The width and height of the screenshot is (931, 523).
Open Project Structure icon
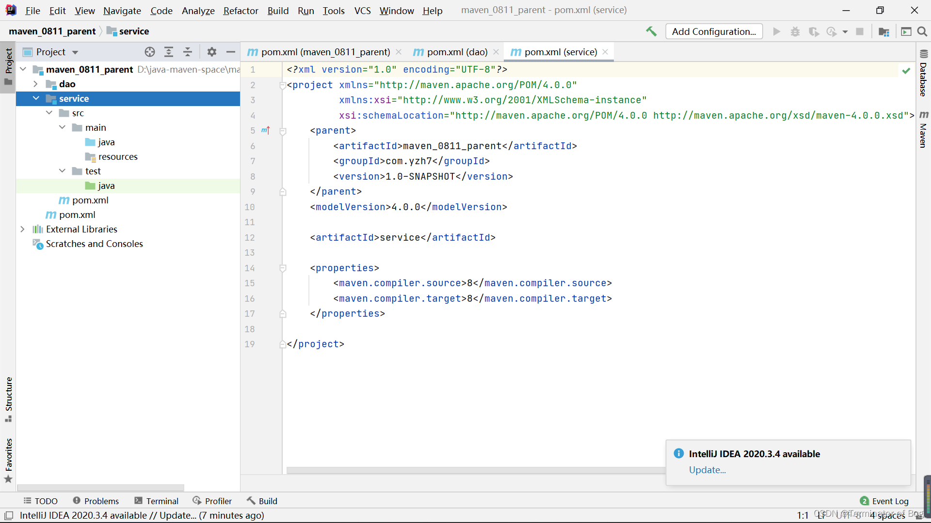click(x=884, y=31)
